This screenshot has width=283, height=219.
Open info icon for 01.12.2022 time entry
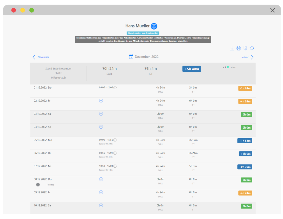click(x=115, y=87)
